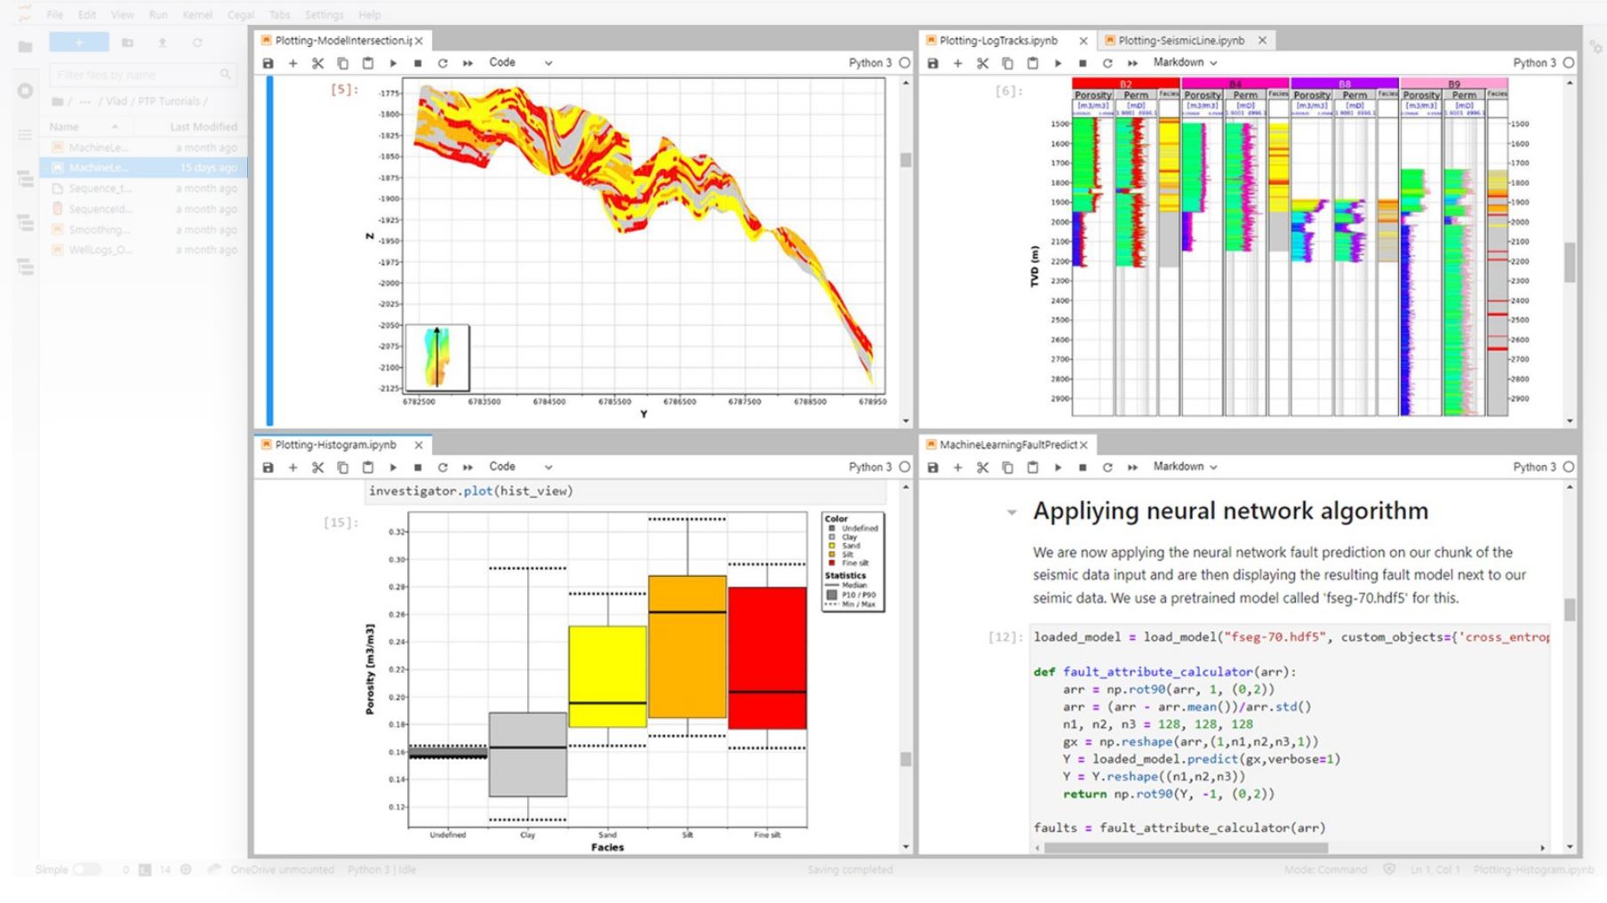Click vertical scrollbar thumb in Plotting-LogTracks panel
The height and width of the screenshot is (903, 1607).
tap(1570, 262)
